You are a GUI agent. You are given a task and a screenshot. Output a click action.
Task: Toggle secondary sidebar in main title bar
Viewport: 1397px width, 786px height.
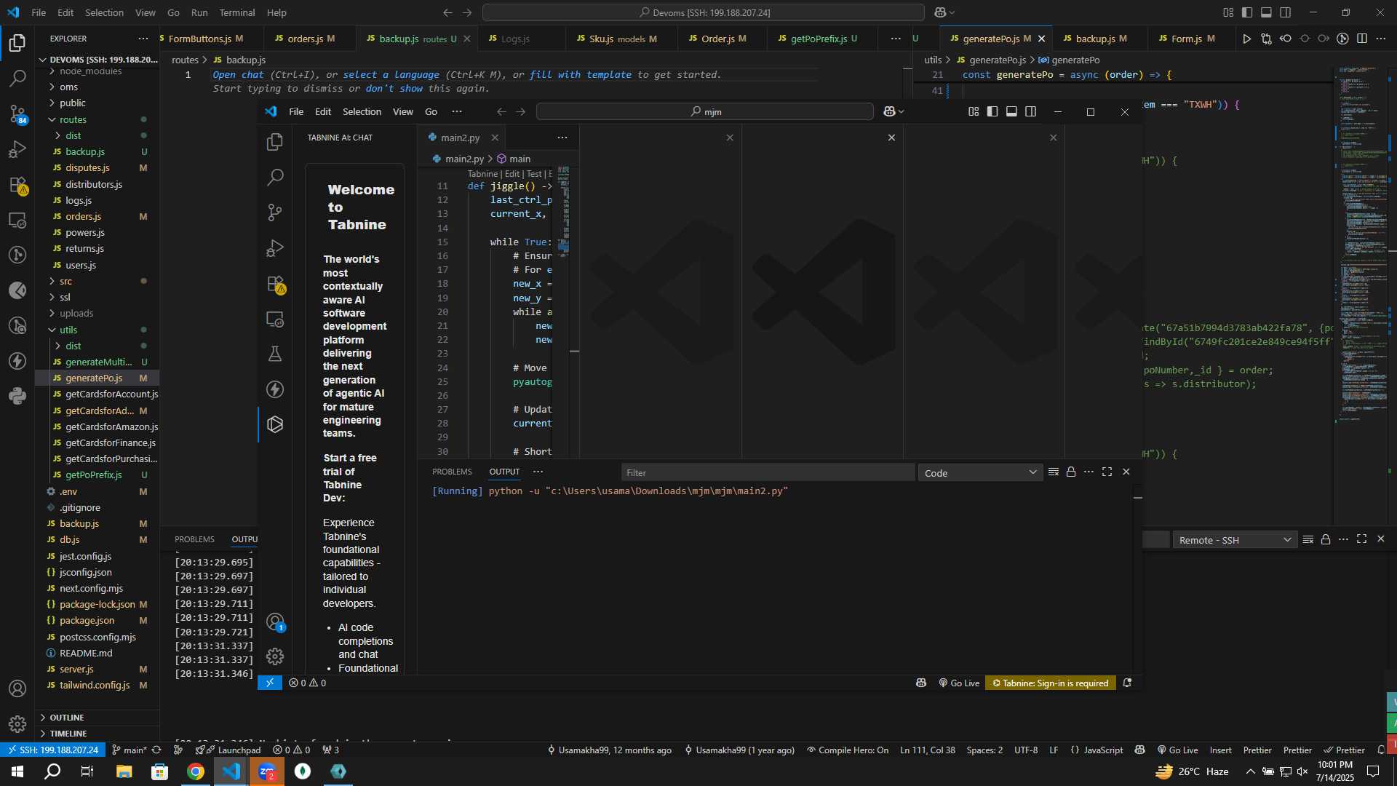1286,12
